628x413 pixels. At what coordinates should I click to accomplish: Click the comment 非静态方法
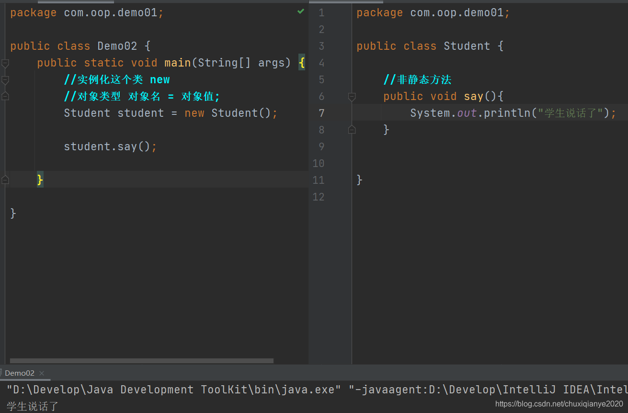pyautogui.click(x=417, y=79)
